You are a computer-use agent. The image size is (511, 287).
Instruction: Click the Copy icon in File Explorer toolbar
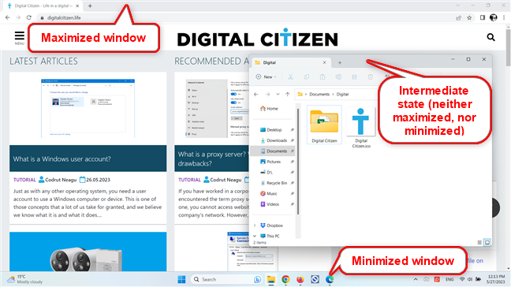[x=306, y=77]
